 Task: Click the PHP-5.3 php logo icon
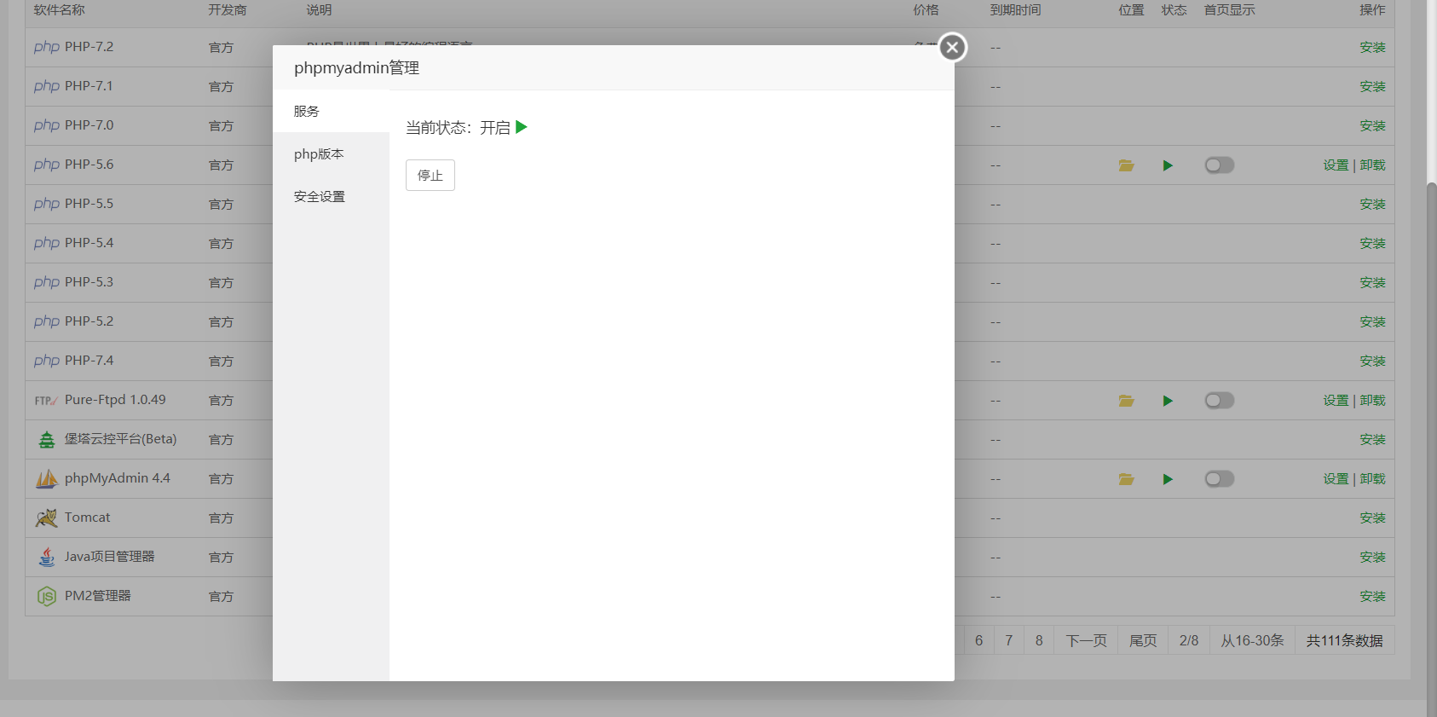click(47, 282)
